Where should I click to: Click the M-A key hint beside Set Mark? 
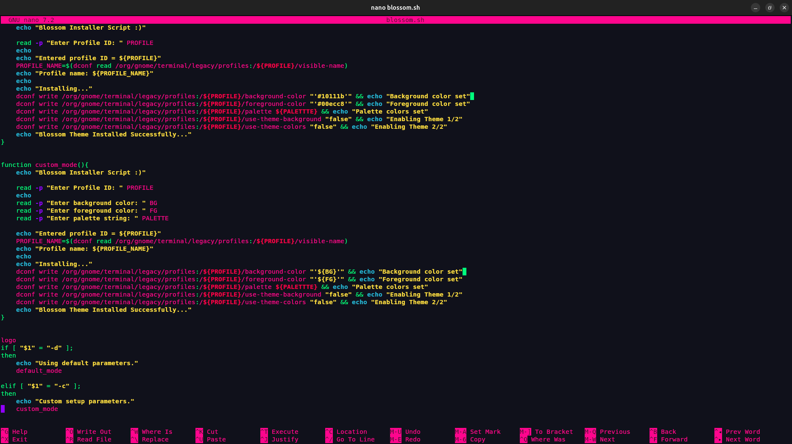click(x=460, y=432)
